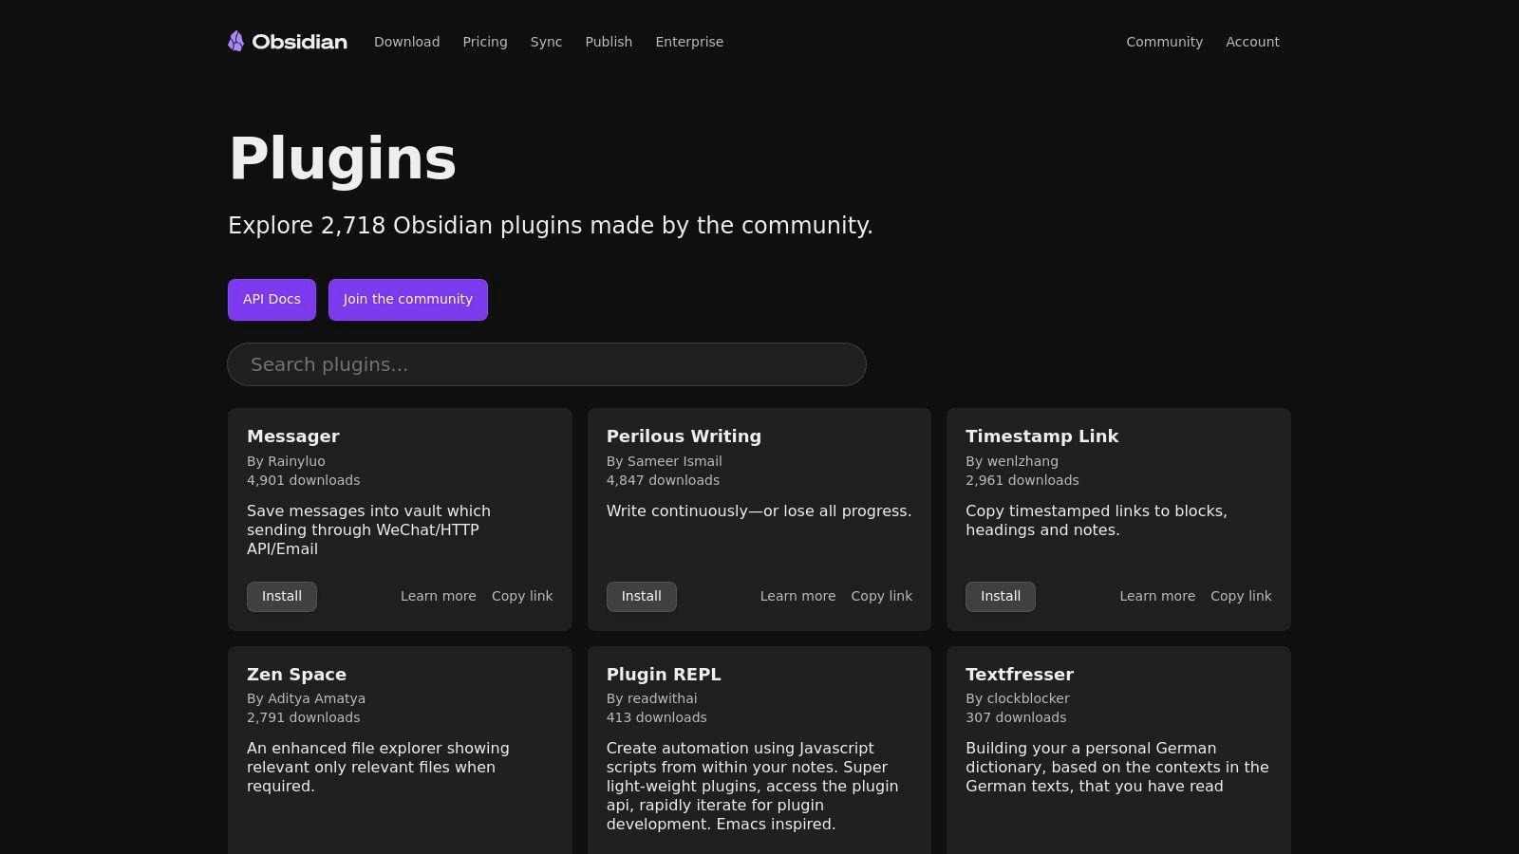
Task: Click the Messager plugin title
Action: (293, 436)
